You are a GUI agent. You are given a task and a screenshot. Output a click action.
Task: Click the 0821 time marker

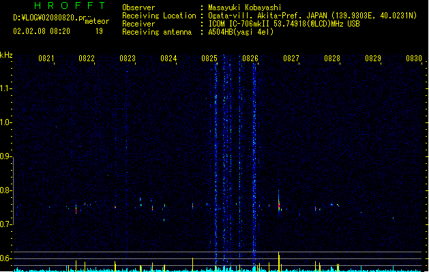[x=46, y=58]
